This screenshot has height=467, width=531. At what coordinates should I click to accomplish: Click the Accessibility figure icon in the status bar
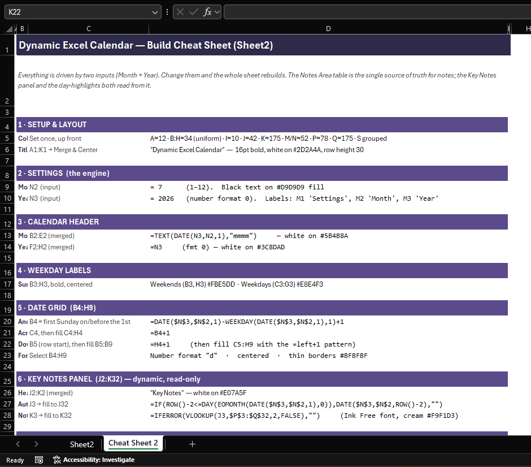pos(57,460)
